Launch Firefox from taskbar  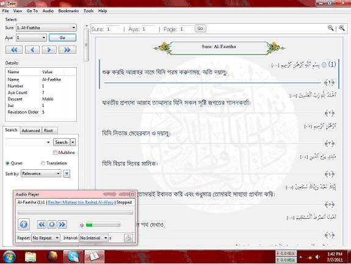point(52,257)
